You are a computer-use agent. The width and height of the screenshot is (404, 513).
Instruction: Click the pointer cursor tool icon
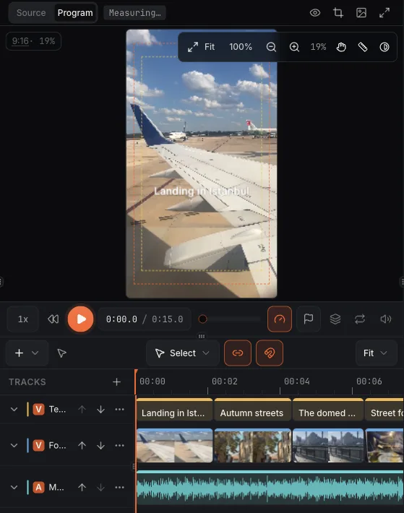click(x=61, y=353)
